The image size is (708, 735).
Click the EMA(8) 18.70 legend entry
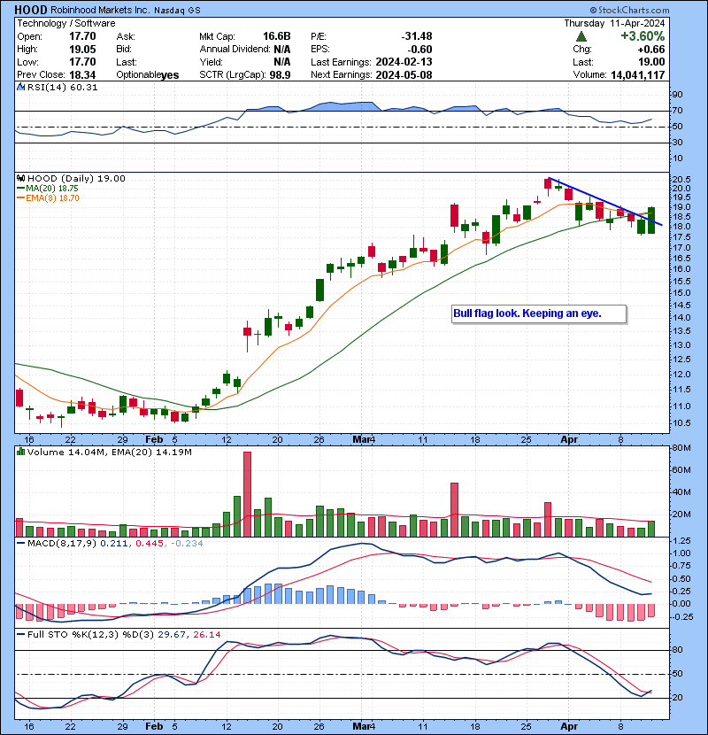pos(49,197)
